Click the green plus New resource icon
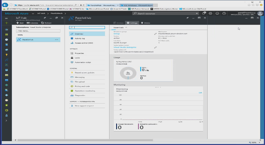The width and height of the screenshot is (265, 145). (x=6, y=23)
